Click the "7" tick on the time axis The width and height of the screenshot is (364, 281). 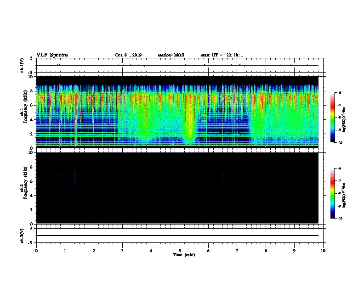click(x=237, y=251)
